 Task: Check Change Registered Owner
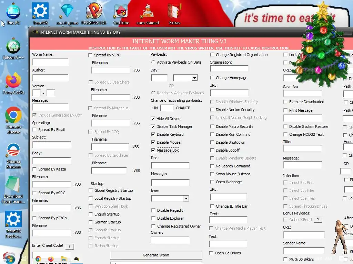coord(153,226)
